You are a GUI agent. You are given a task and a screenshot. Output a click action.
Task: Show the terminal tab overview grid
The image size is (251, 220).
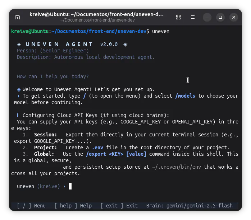tap(178, 17)
